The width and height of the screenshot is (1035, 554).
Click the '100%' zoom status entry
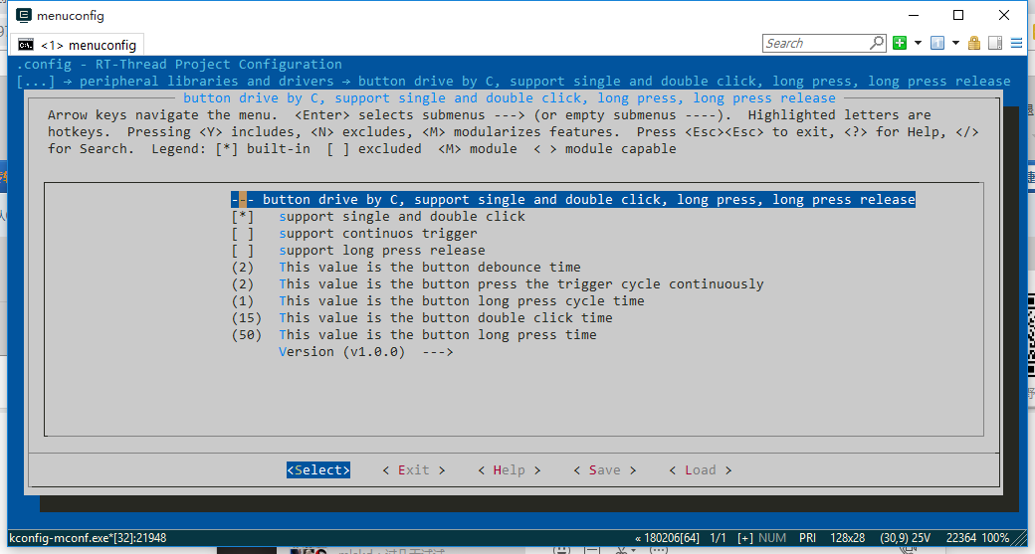click(995, 538)
